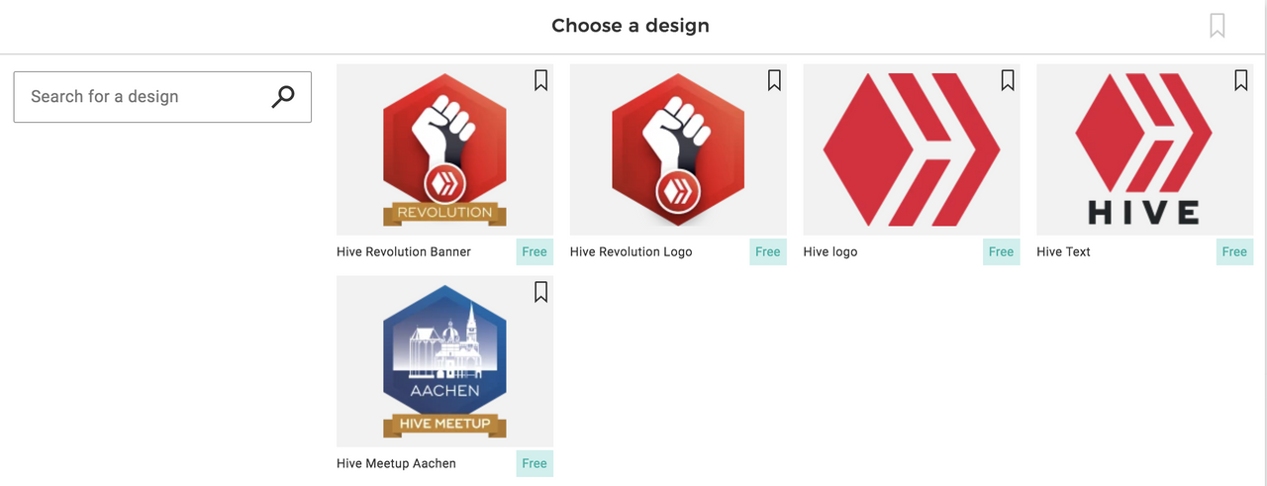Bookmark the Hive Revolution Banner design
The width and height of the screenshot is (1267, 486).
coord(540,80)
